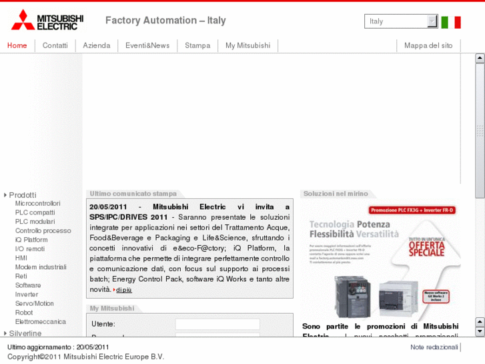Image resolution: width=485 pixels, height=364 pixels.
Task: Open the Stampa menu item
Action: tap(197, 45)
